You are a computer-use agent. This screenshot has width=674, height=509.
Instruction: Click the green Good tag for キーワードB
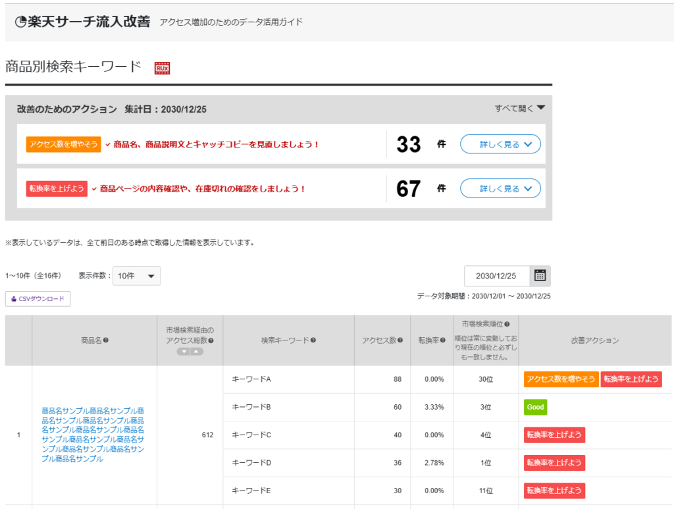[x=535, y=407]
